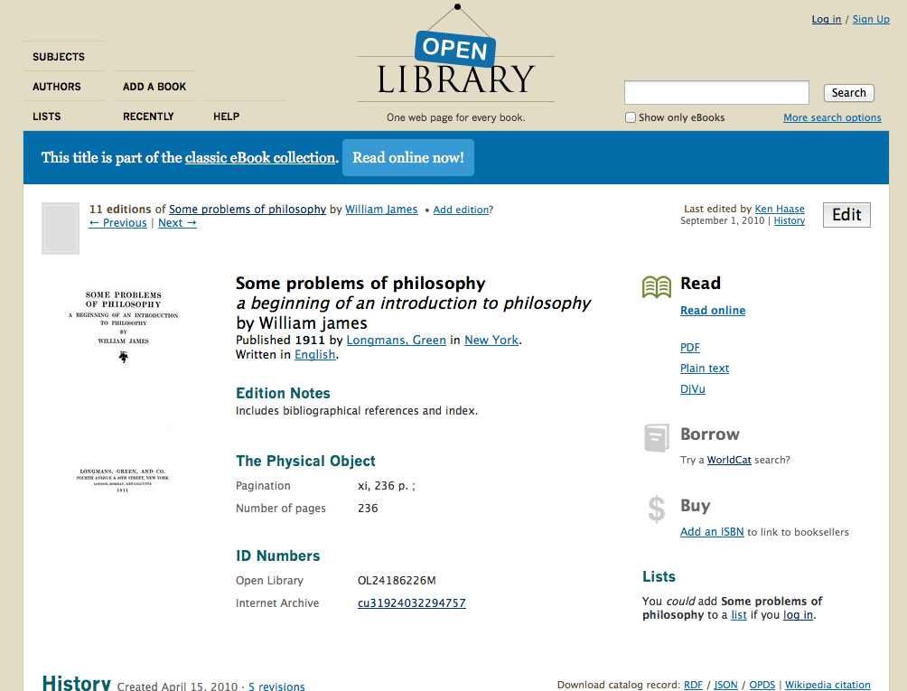
Task: Open More search options
Action: (x=832, y=117)
